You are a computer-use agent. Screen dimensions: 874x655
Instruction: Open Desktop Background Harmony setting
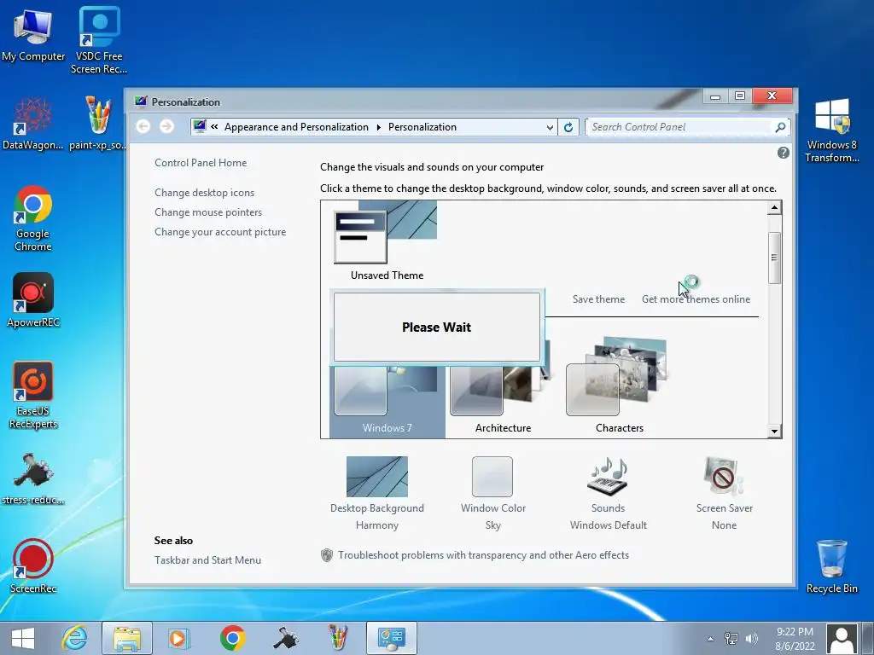click(376, 494)
